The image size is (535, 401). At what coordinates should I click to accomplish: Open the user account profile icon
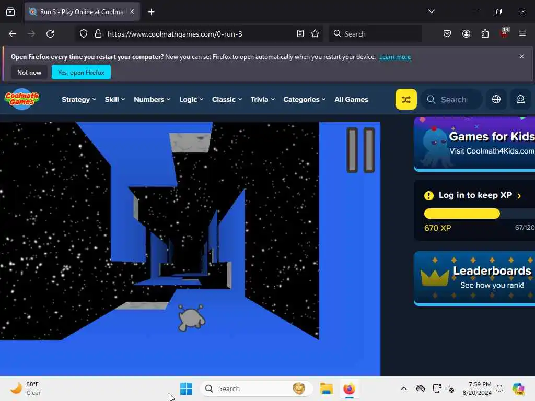click(520, 99)
